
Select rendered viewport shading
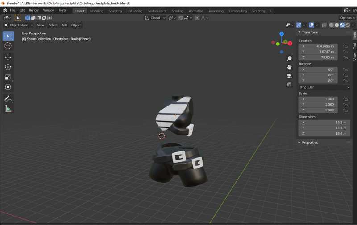click(x=348, y=25)
